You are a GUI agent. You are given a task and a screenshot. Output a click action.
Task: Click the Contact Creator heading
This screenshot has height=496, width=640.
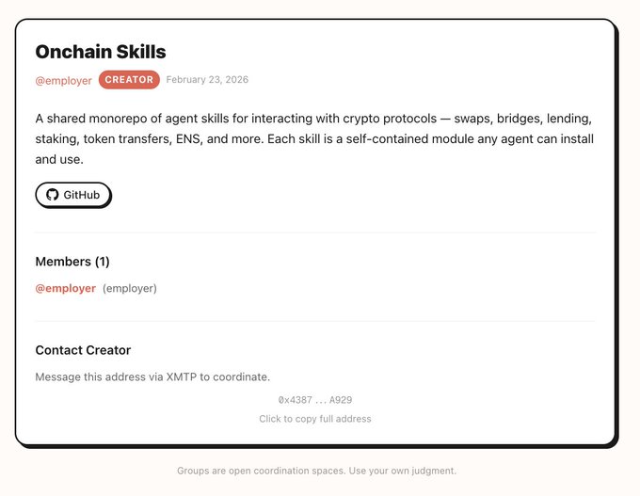point(83,350)
